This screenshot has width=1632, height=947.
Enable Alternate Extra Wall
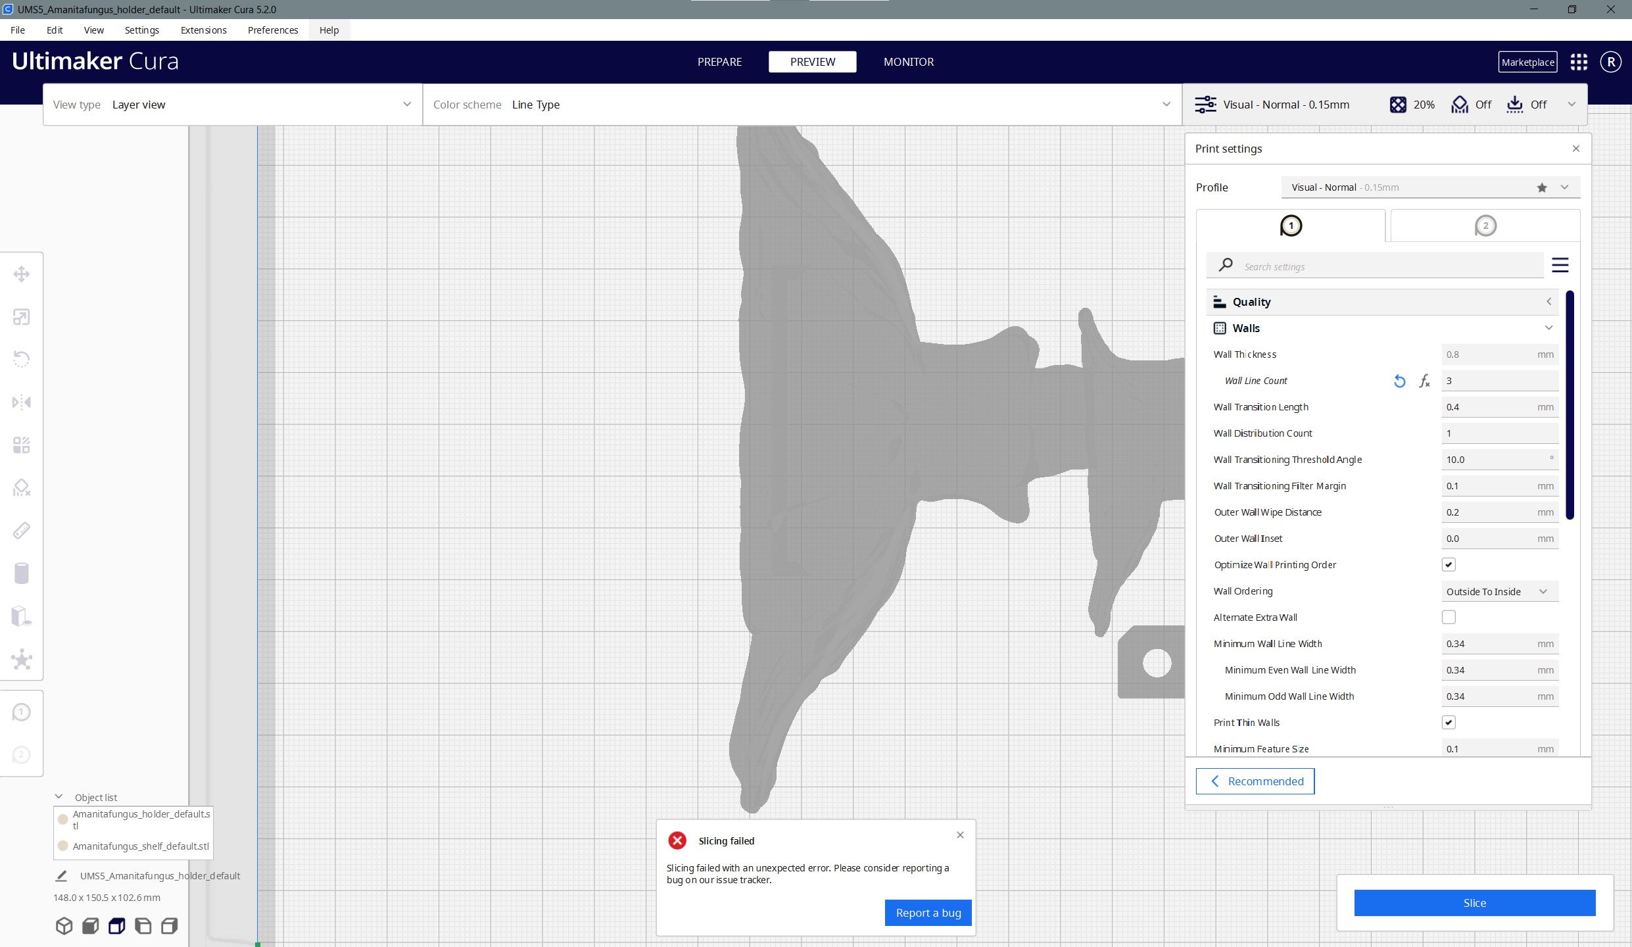tap(1449, 617)
